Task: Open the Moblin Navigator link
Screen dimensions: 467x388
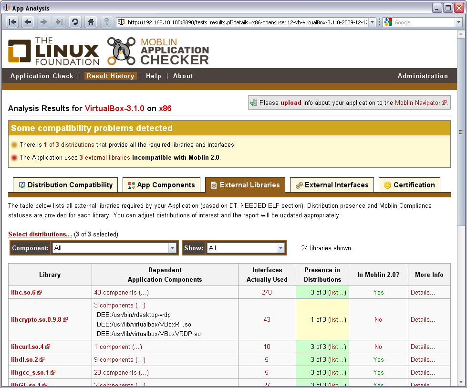Action: 421,102
